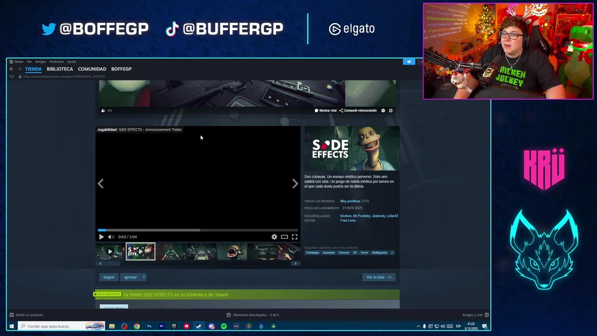Open the developer hirohun link

(346, 216)
